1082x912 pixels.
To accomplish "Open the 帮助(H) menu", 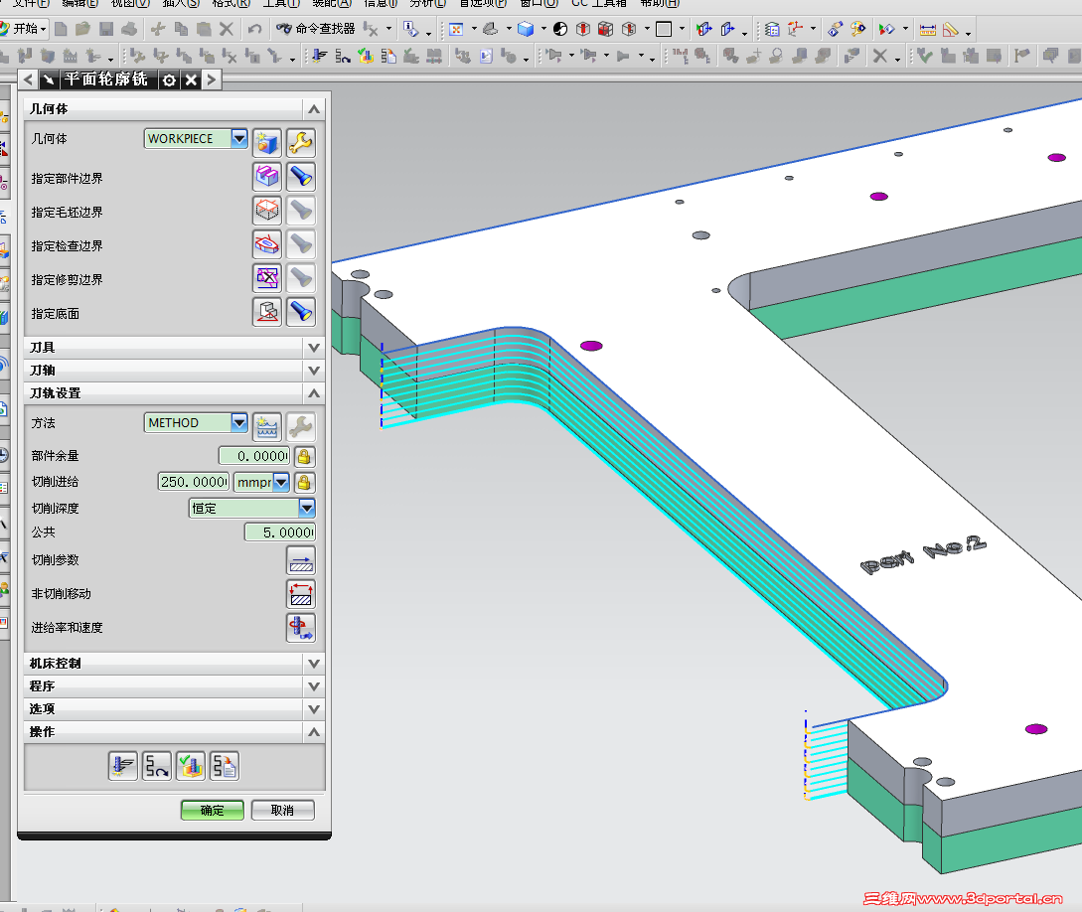I will coord(661,3).
